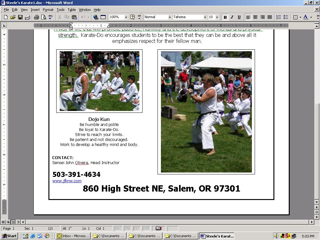The width and height of the screenshot is (320, 240).
Task: Toggle Italic formatting
Action: [232, 17]
